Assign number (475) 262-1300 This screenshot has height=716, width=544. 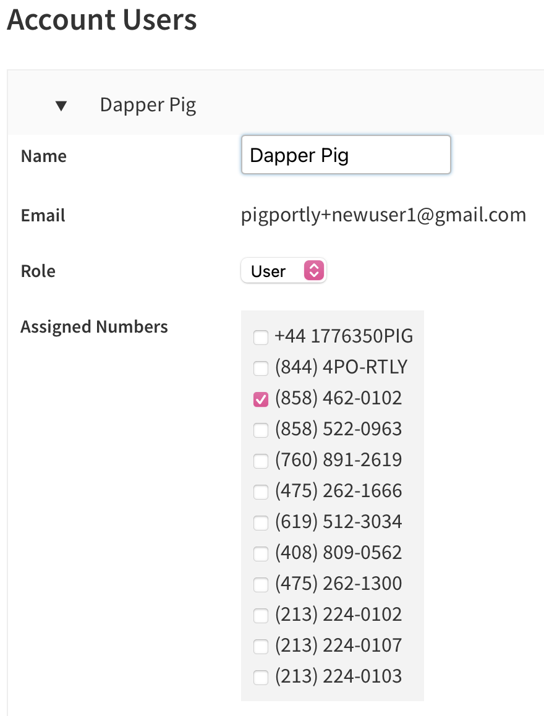(261, 585)
